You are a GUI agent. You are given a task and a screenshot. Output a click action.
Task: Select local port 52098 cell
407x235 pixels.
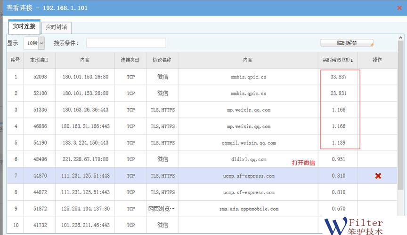40,77
